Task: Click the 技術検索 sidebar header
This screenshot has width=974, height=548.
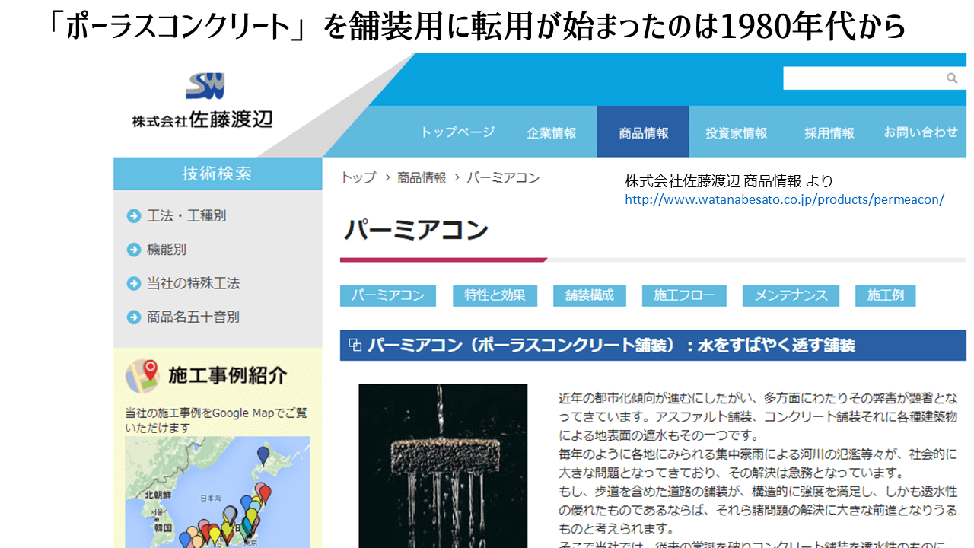Action: click(218, 174)
